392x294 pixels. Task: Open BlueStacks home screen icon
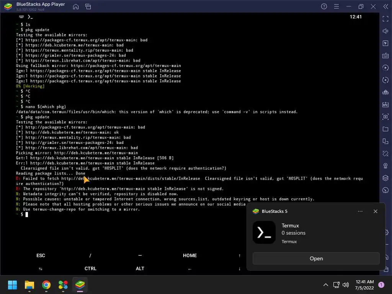(76, 7)
